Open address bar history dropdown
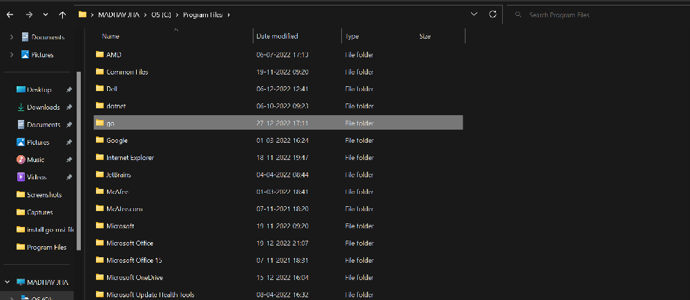Viewport: 690px width, 300px height. tap(474, 14)
